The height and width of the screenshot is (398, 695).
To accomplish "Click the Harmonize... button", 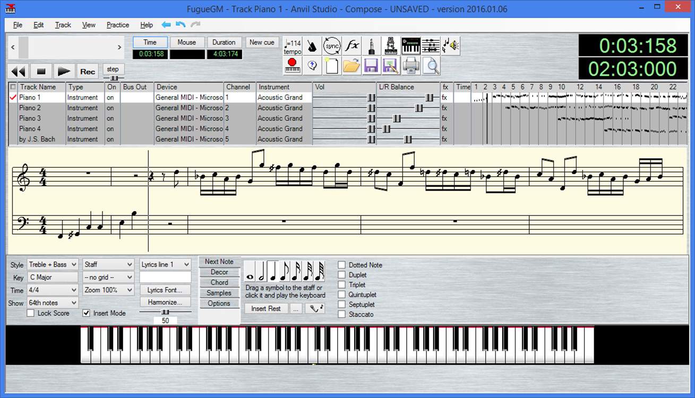I will coord(166,302).
